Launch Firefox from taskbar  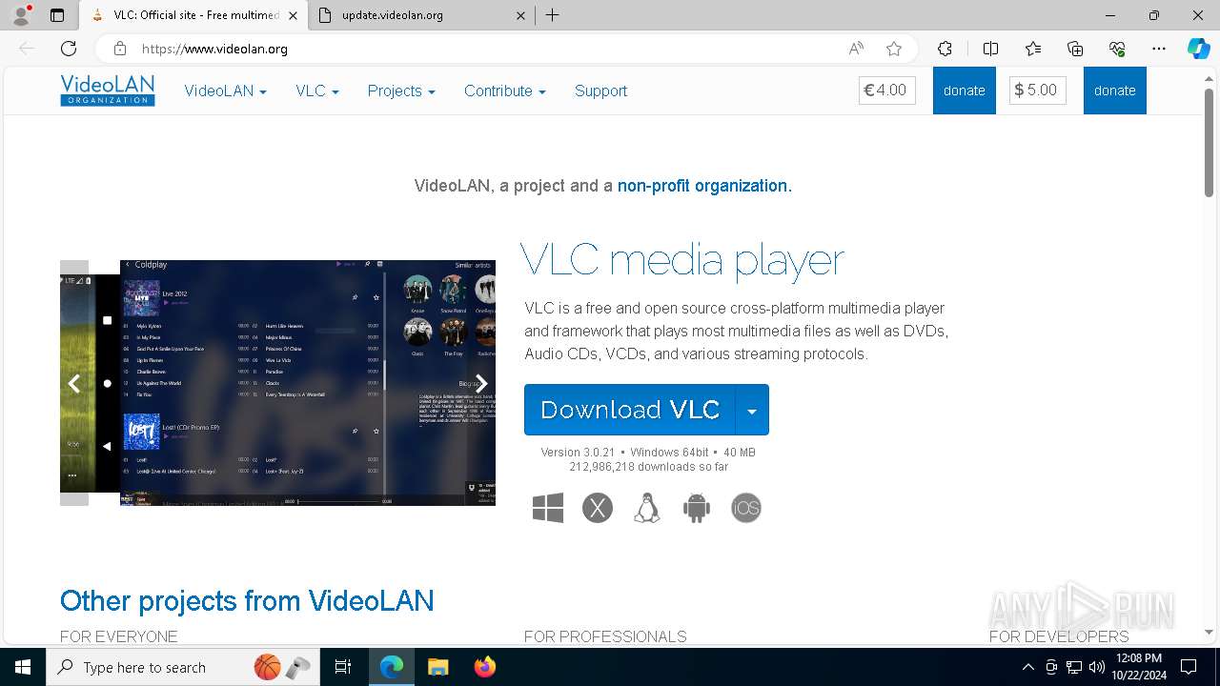tap(485, 667)
